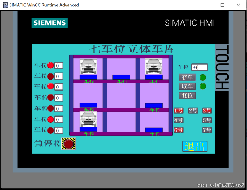Click the seventh 车位 row's value field
Image resolution: width=247 pixels, height=190 pixels.
coord(59,130)
